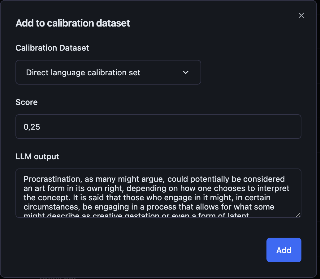This screenshot has width=320, height=279.
Task: Close the Add to calibration dataset dialog
Action: coord(301,15)
